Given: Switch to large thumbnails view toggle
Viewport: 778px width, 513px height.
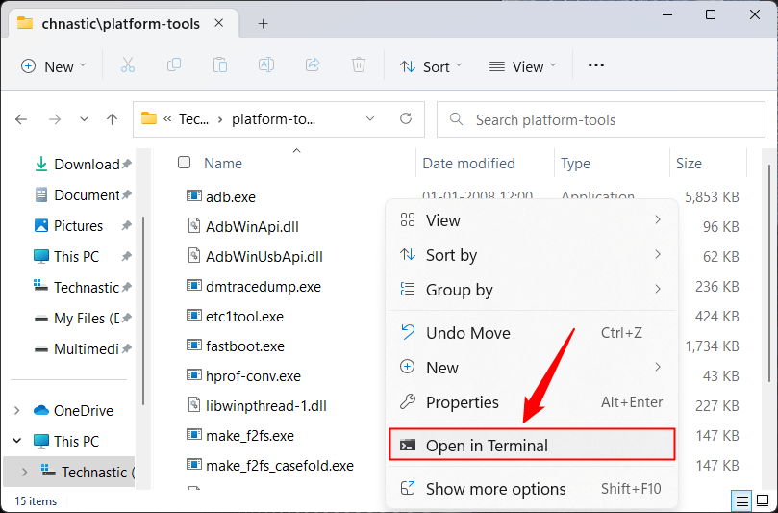Looking at the screenshot, I should pos(763,501).
